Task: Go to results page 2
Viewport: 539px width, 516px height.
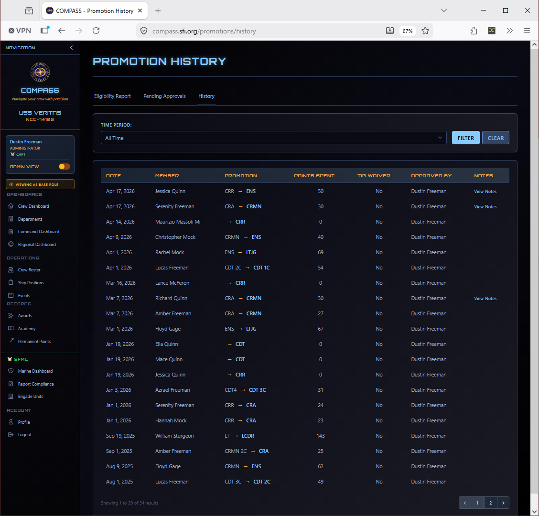Action: click(x=490, y=503)
